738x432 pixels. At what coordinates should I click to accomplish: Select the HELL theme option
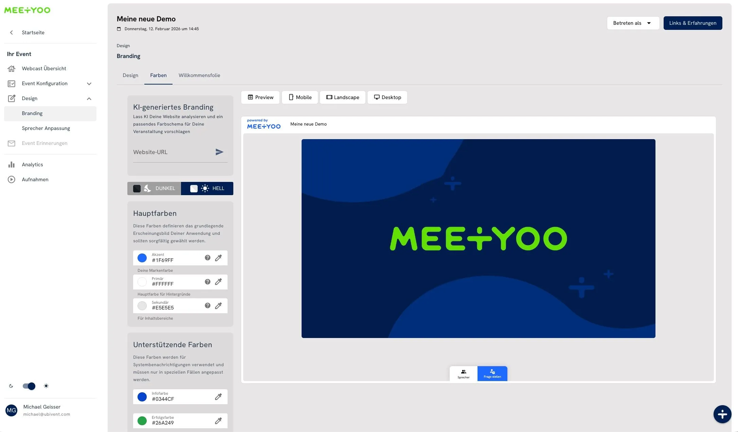[207, 188]
